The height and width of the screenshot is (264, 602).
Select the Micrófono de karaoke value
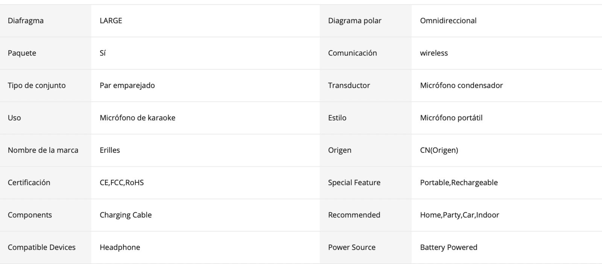pyautogui.click(x=137, y=118)
